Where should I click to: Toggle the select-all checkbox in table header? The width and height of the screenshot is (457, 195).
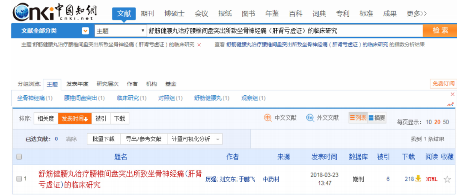(x=19, y=157)
